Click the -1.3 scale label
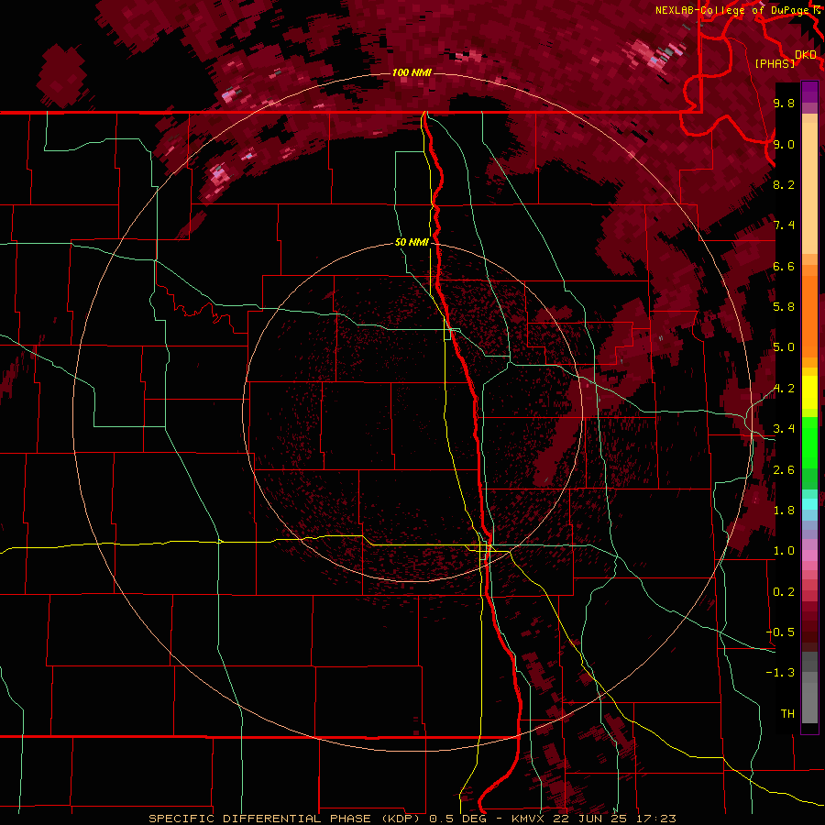Viewport: 825px width, 825px height. 781,673
